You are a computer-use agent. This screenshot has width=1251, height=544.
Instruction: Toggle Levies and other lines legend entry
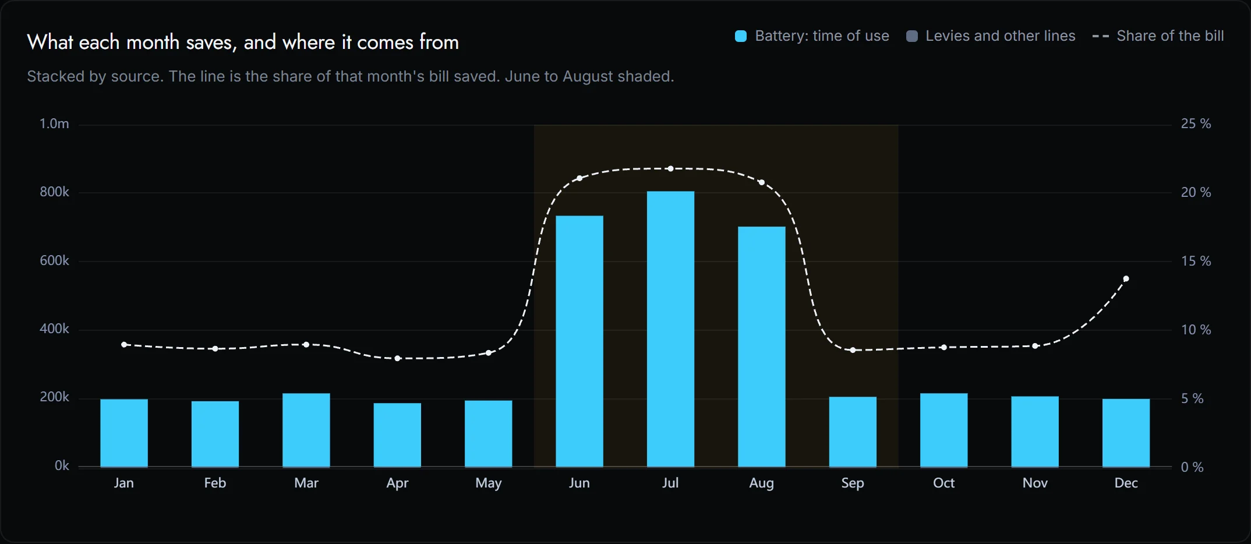click(991, 36)
